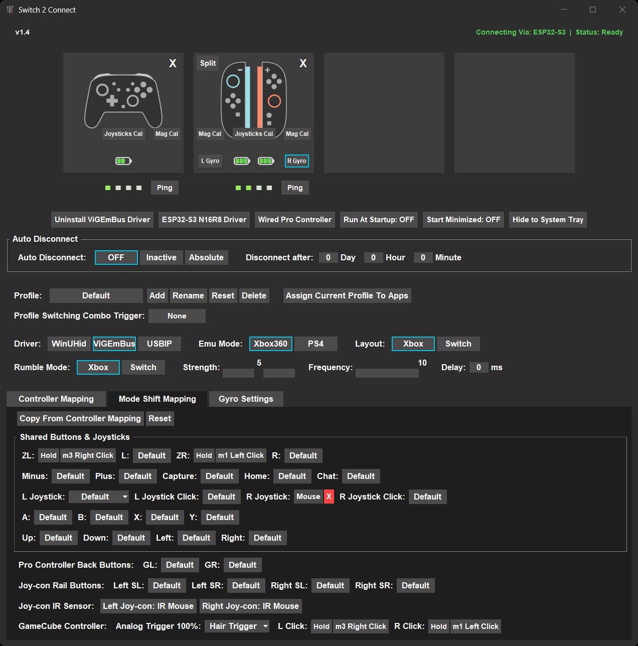Open R Click Hold mode selector
This screenshot has width=638, height=646.
(x=439, y=626)
